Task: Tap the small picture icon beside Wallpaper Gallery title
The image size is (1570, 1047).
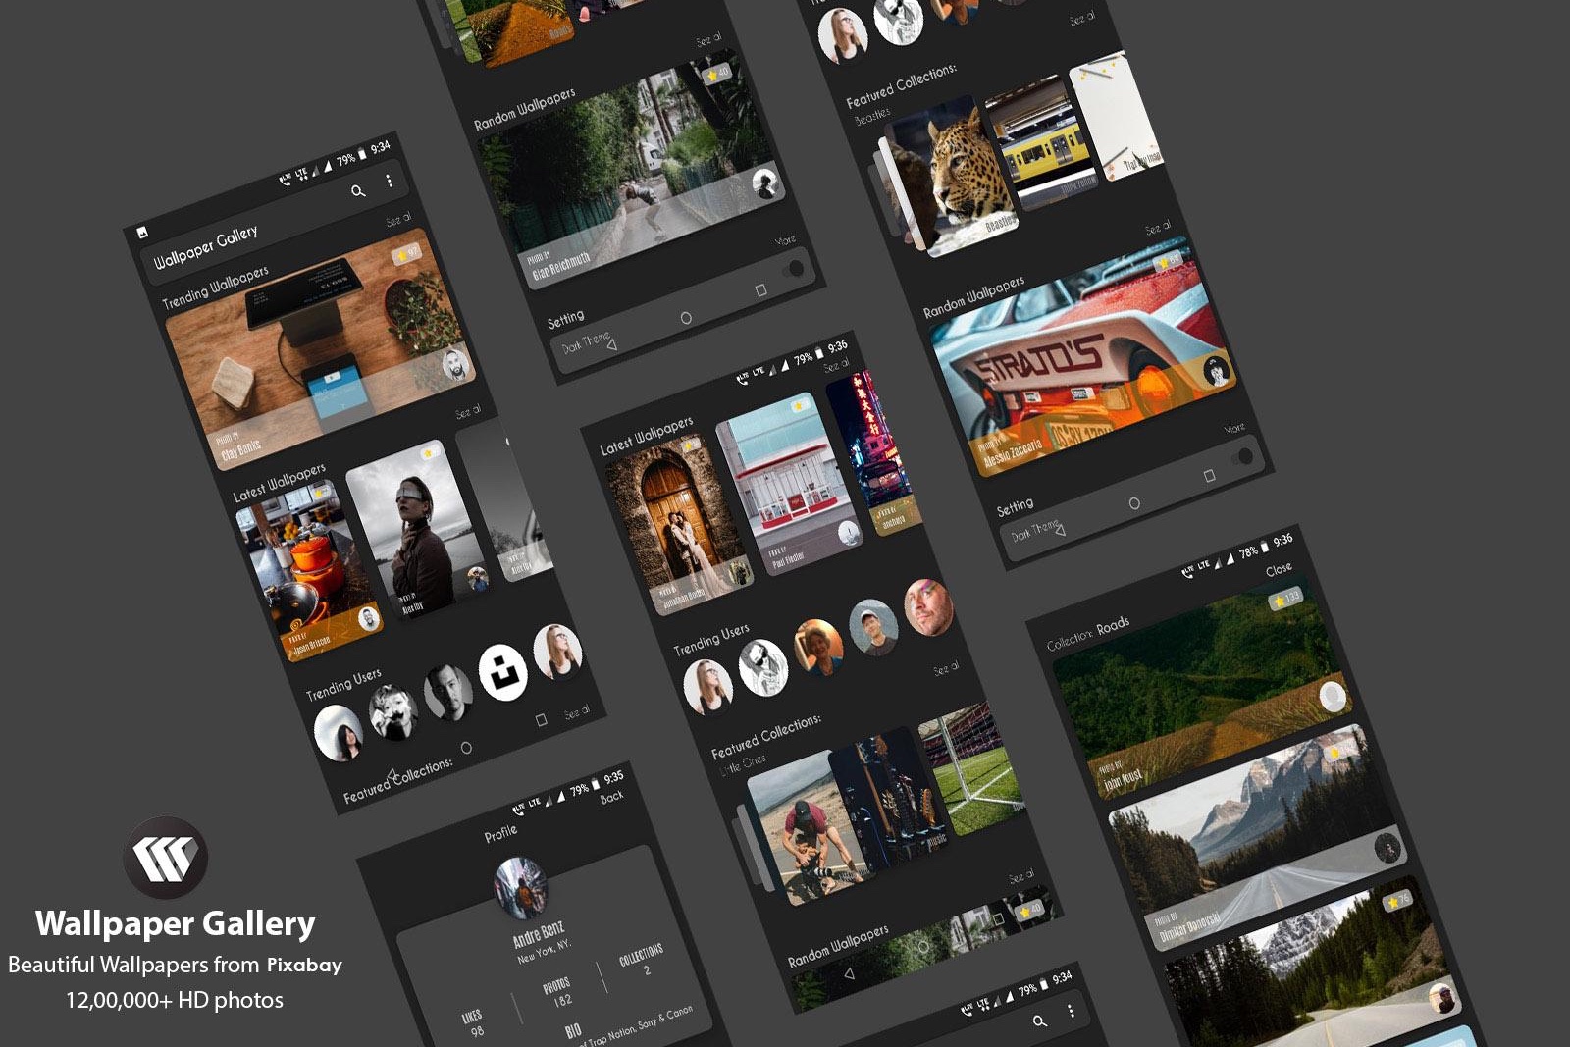Action: [142, 233]
